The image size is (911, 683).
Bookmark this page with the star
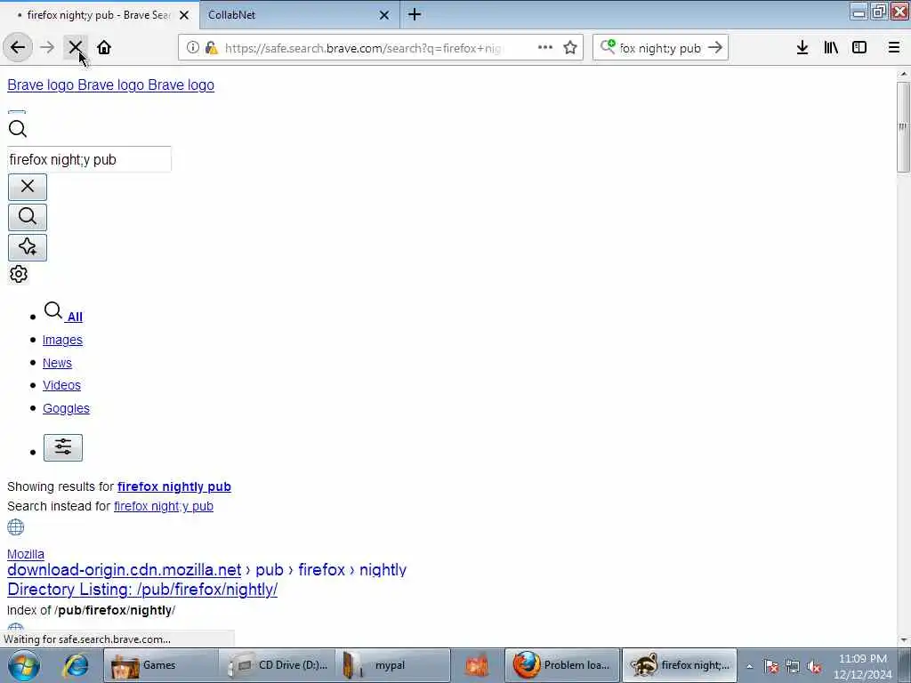570,48
